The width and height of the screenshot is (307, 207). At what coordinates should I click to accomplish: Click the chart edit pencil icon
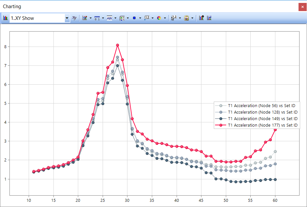(85, 18)
